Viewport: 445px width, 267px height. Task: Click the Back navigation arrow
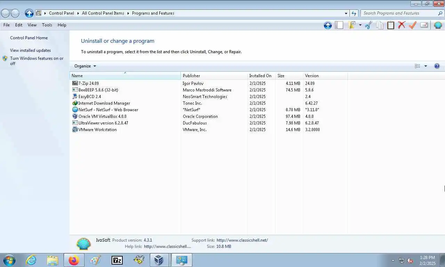[5, 13]
